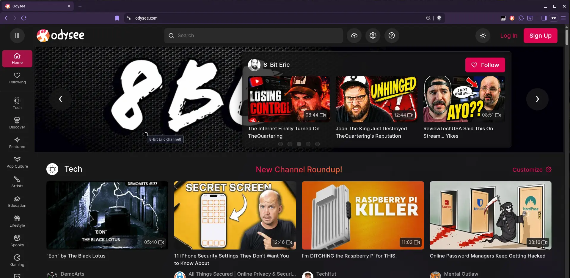Open the Pop Culture sidebar category

[17, 162]
